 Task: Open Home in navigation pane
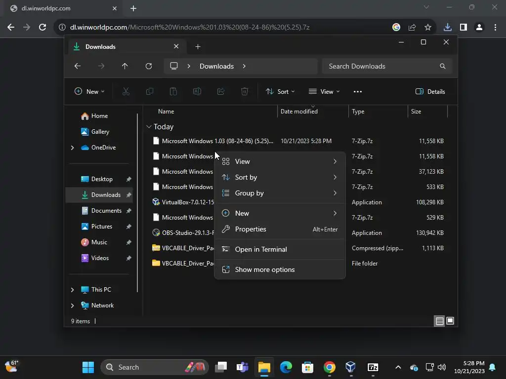(99, 116)
